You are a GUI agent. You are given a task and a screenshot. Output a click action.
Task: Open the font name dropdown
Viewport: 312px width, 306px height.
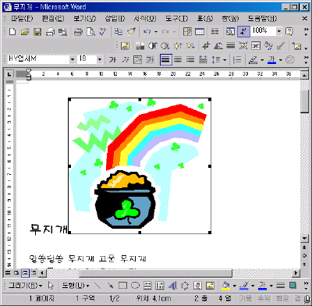[x=73, y=60]
